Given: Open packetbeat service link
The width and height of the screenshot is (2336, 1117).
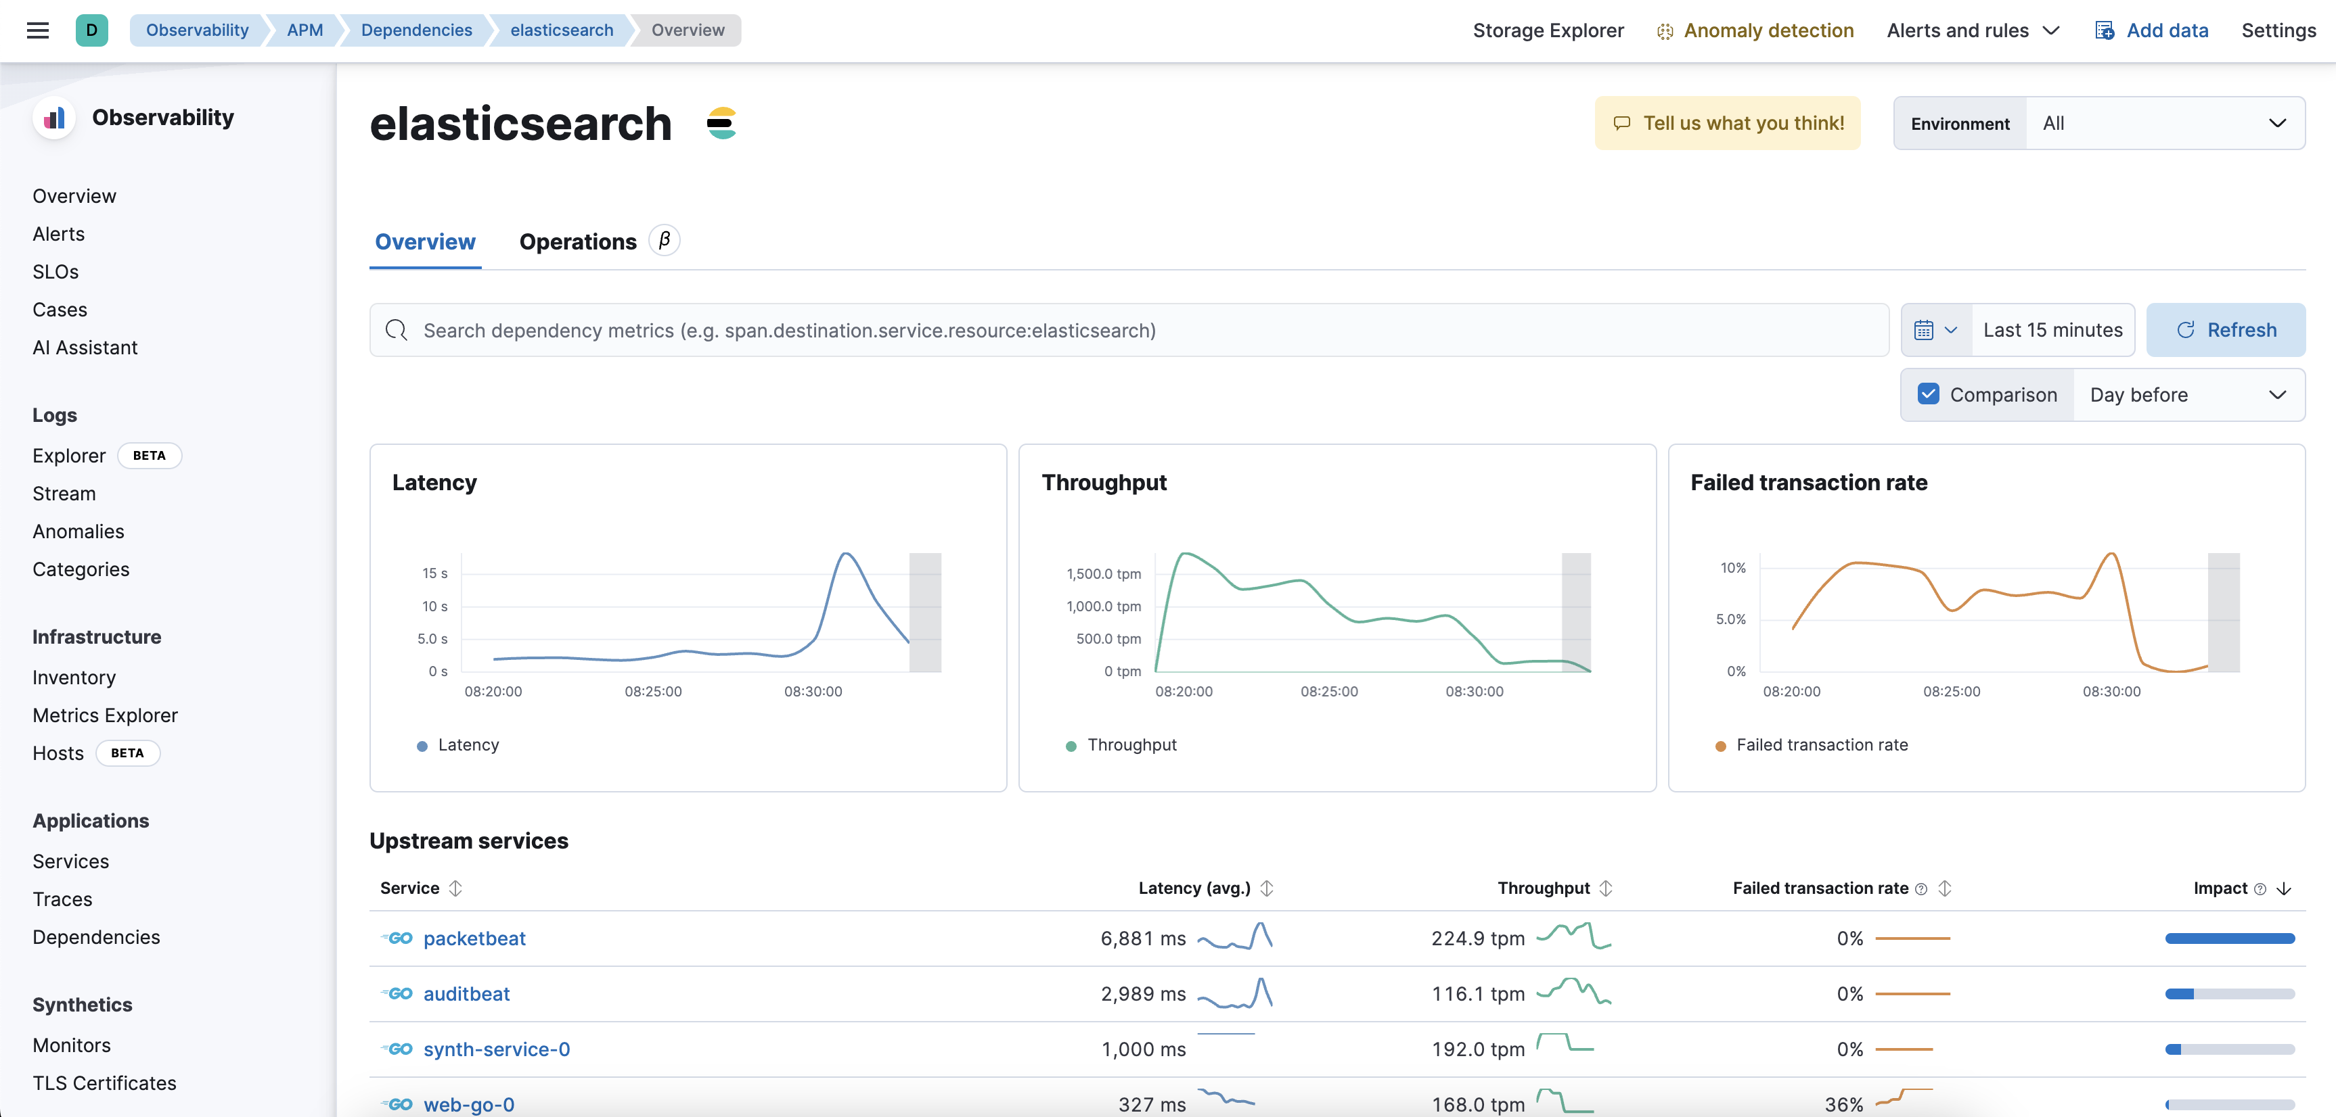Looking at the screenshot, I should (474, 938).
